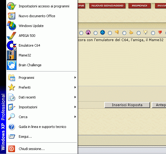The height and width of the screenshot is (154, 166).
Task: Click the blue question mark help icon
Action: click(11, 127)
